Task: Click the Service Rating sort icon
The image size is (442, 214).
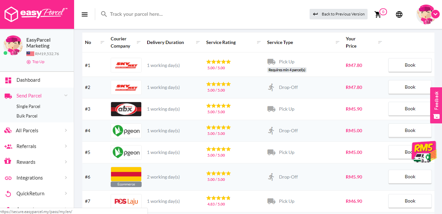Action: pos(259,42)
